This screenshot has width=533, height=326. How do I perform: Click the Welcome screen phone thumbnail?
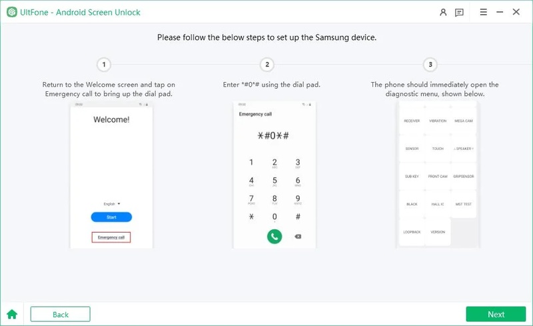[111, 175]
